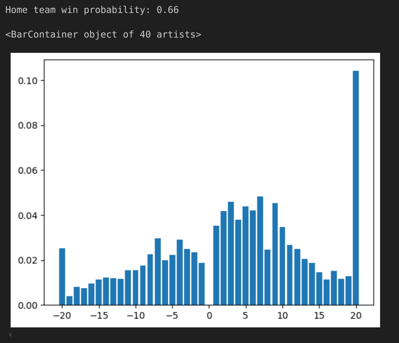Click the x-axis tick label 15

point(319,315)
